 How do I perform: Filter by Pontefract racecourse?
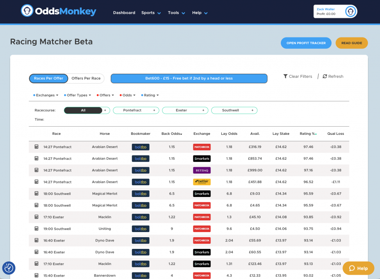point(132,110)
